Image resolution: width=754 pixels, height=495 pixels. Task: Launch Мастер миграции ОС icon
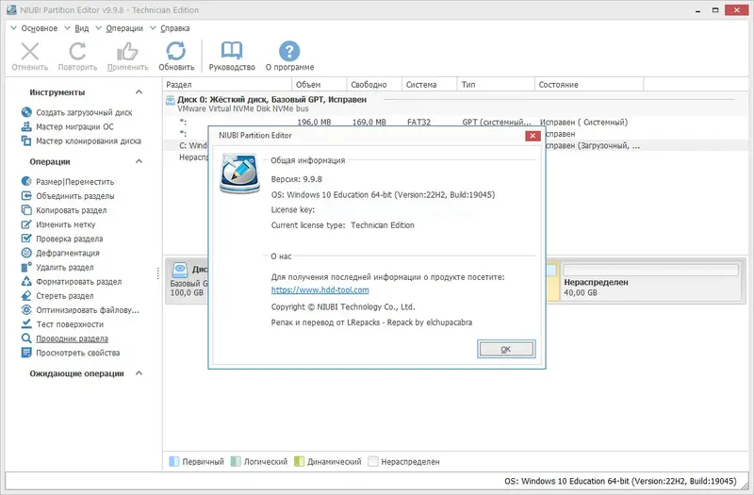(x=26, y=126)
